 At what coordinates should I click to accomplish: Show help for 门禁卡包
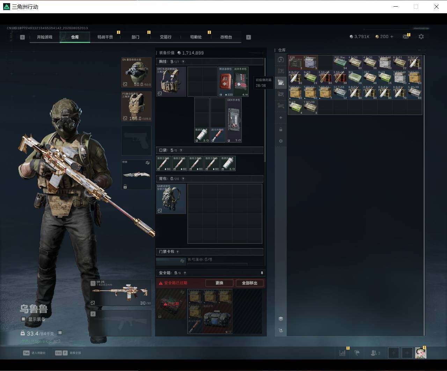(x=178, y=252)
